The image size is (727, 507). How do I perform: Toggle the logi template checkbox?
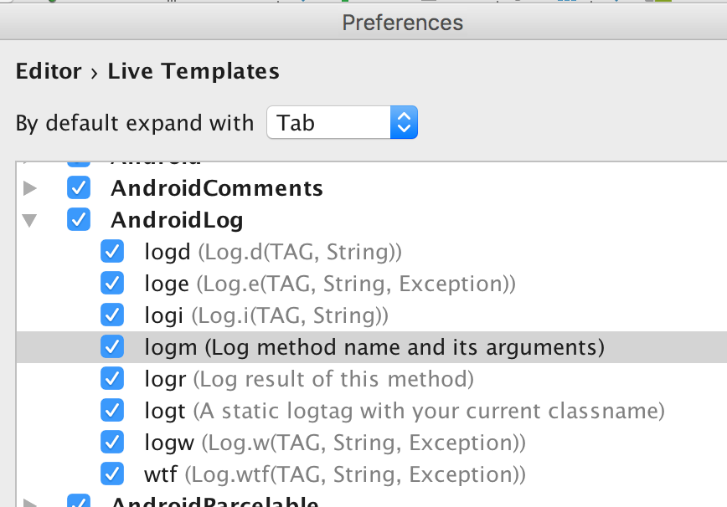click(x=112, y=315)
